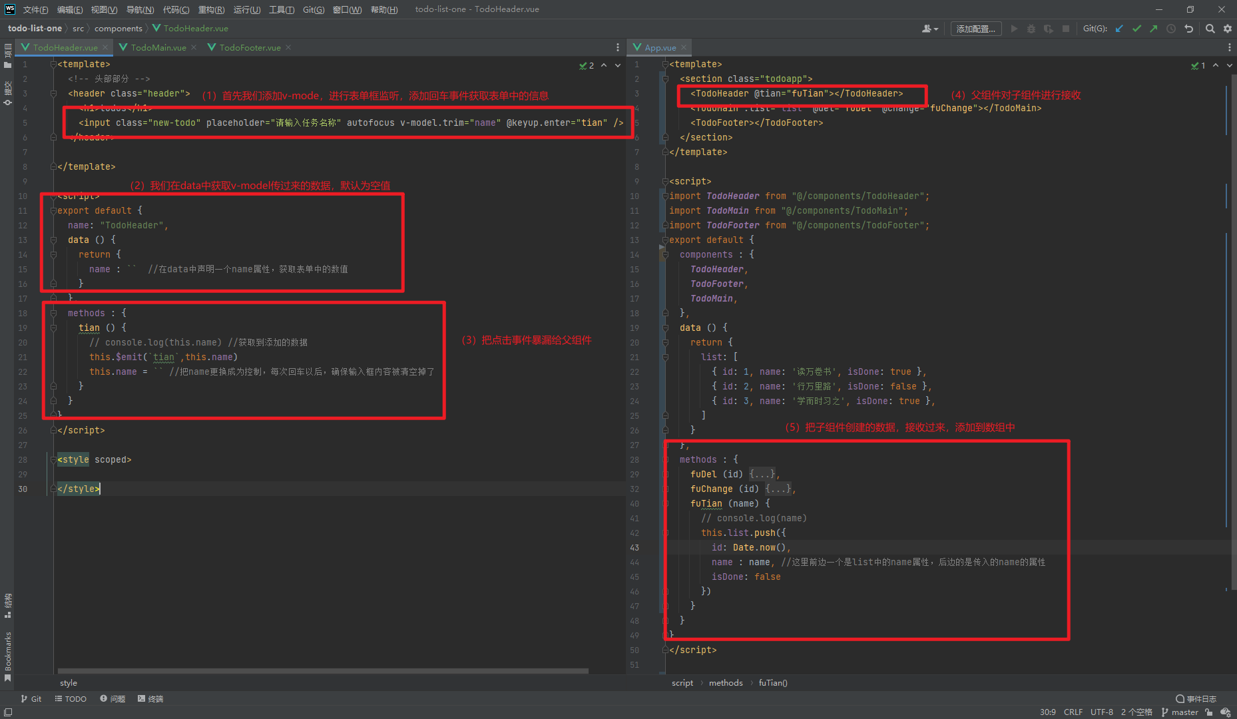Image resolution: width=1237 pixels, height=719 pixels.
Task: Collapse the style scoped block fold
Action: point(54,459)
